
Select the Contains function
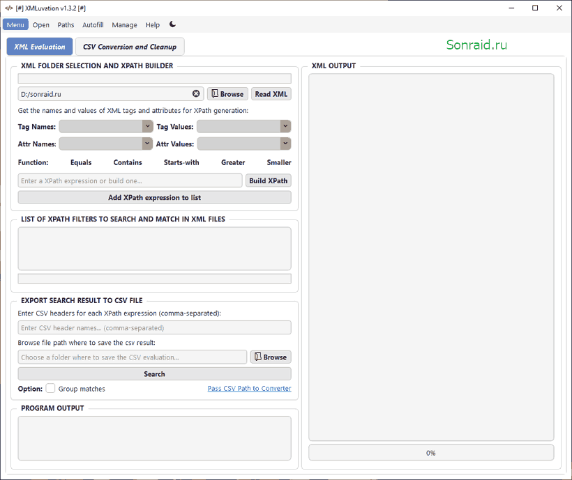(x=128, y=162)
